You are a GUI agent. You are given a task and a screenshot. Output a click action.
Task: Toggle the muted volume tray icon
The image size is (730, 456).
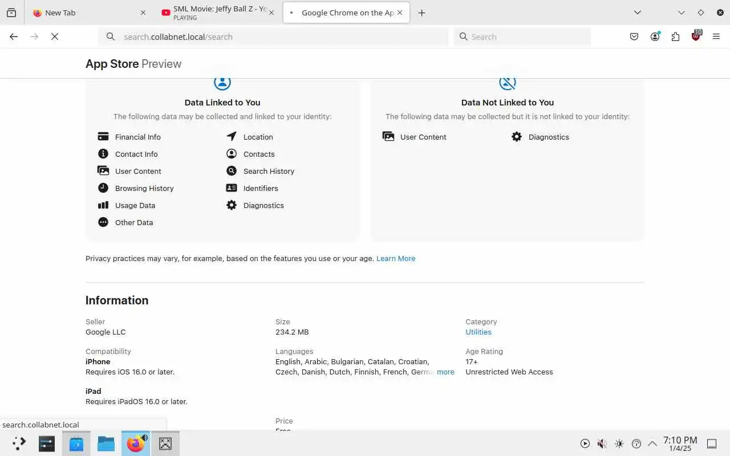click(x=602, y=443)
